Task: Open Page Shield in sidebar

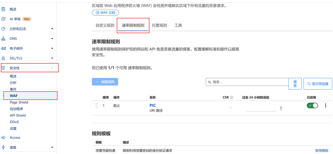Action: tap(19, 102)
